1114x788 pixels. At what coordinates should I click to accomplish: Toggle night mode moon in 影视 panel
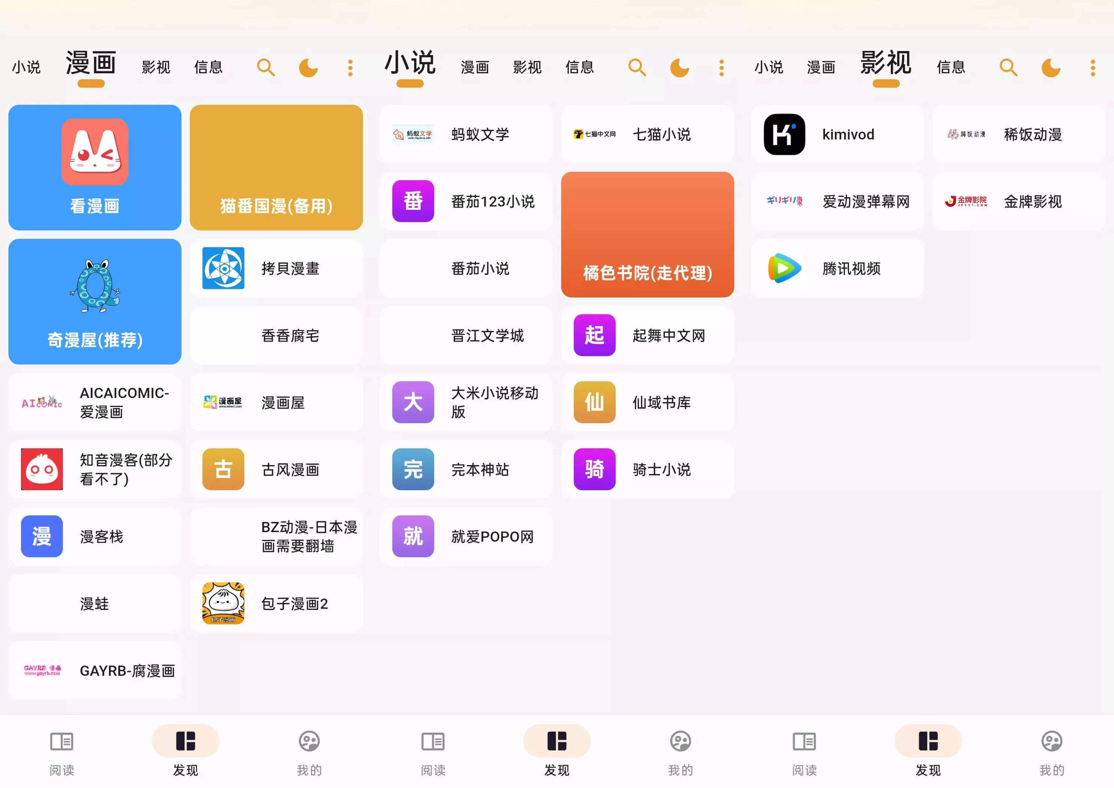click(x=1050, y=67)
